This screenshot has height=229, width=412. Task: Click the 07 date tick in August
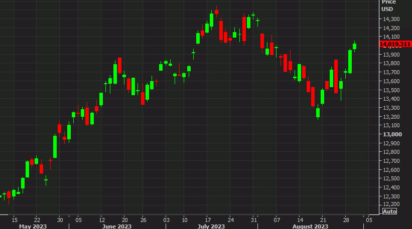click(x=277, y=220)
